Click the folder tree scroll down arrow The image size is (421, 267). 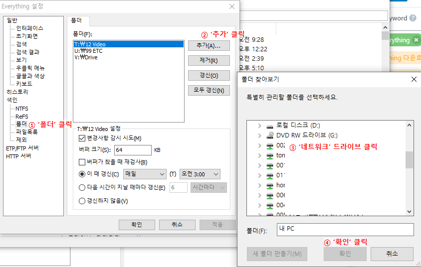[409, 212]
